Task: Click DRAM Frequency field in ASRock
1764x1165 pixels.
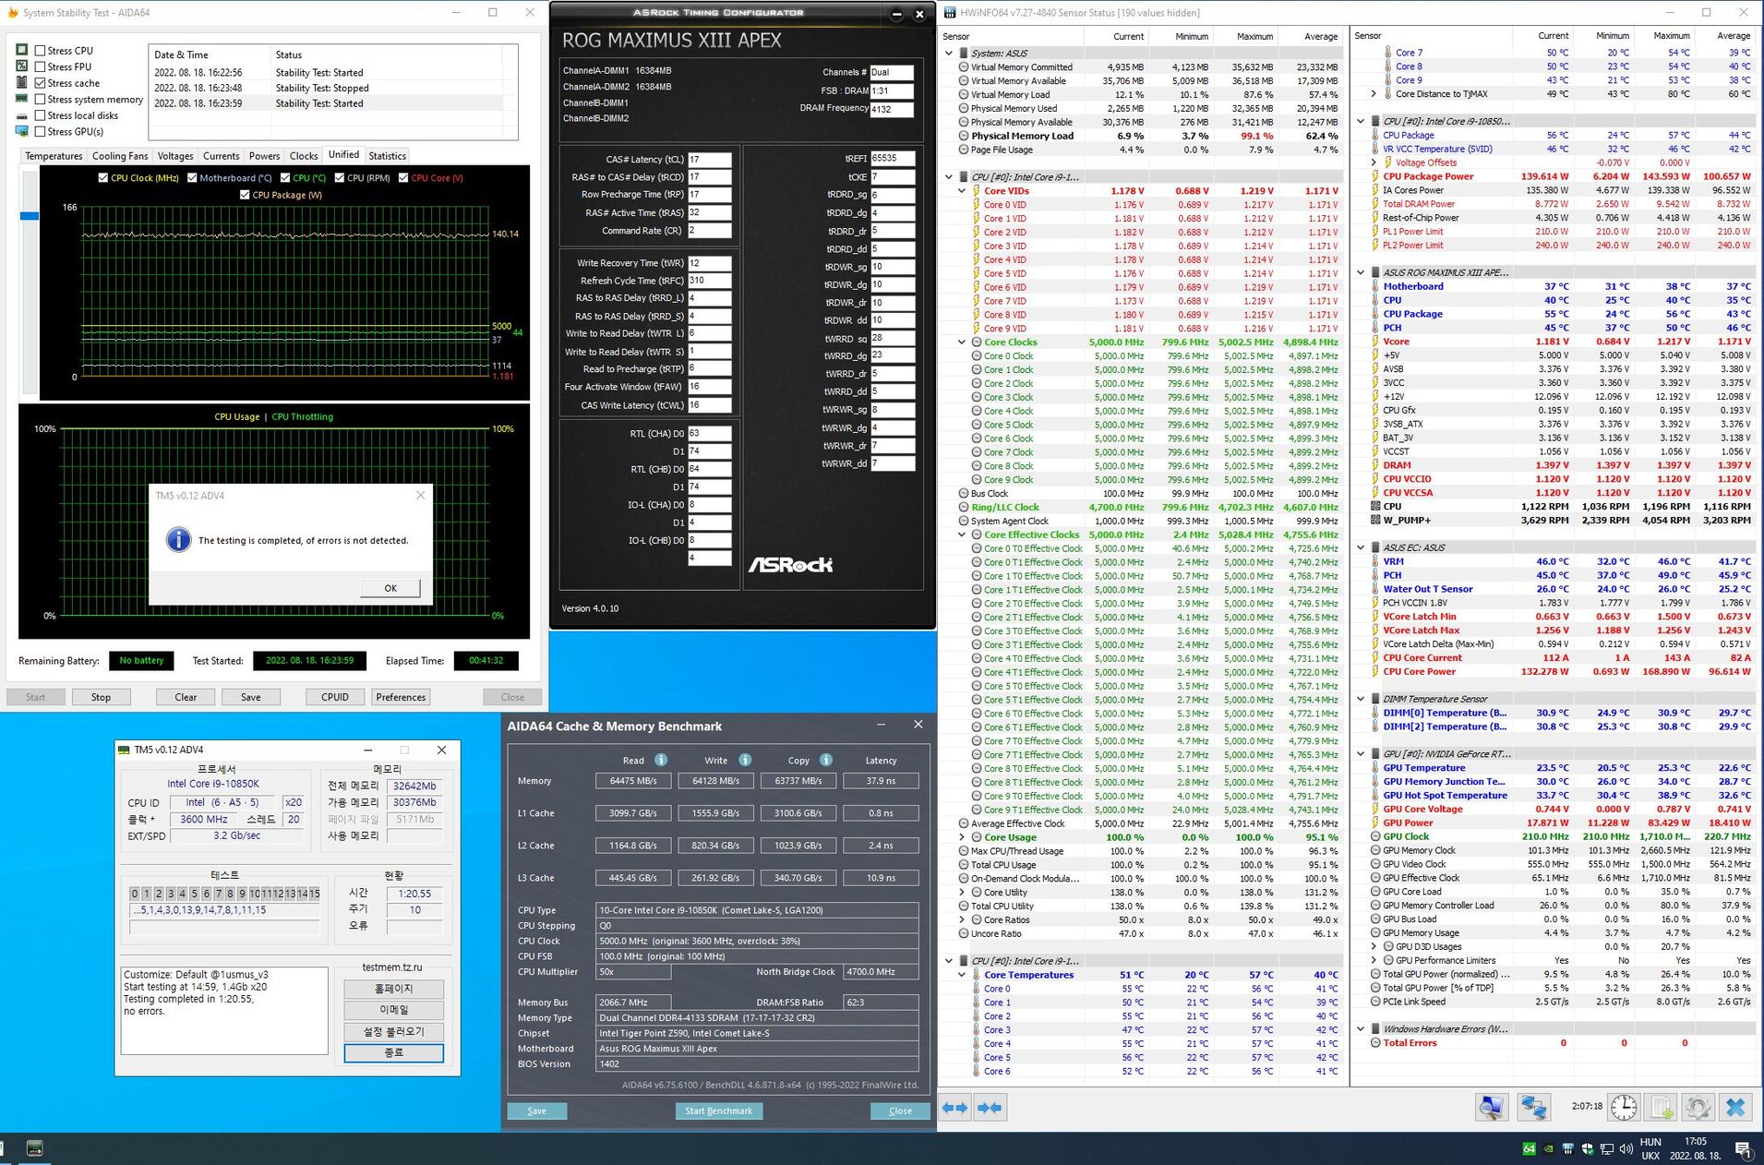Action: tap(892, 109)
